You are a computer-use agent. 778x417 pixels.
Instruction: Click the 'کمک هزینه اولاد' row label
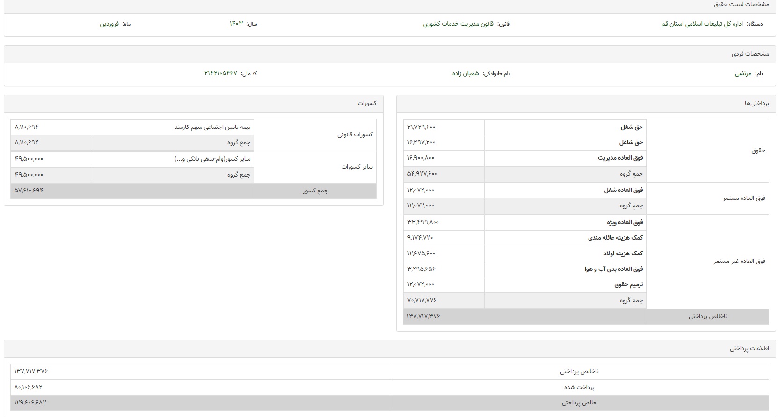point(623,254)
